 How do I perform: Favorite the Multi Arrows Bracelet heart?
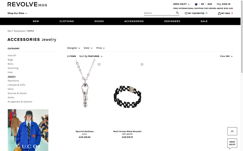142,65
